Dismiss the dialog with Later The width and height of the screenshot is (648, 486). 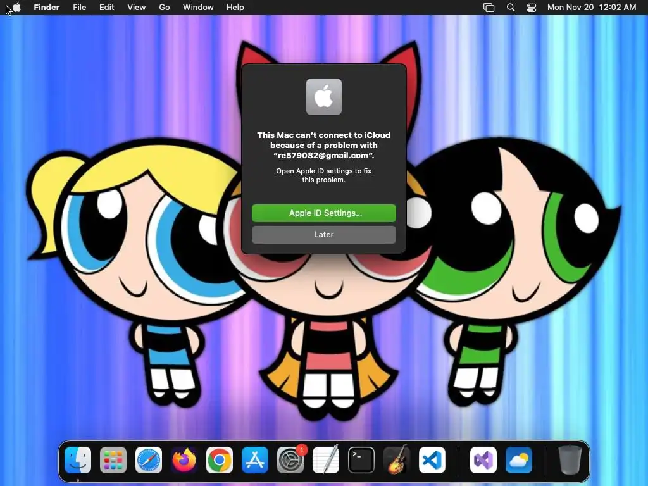pos(324,234)
